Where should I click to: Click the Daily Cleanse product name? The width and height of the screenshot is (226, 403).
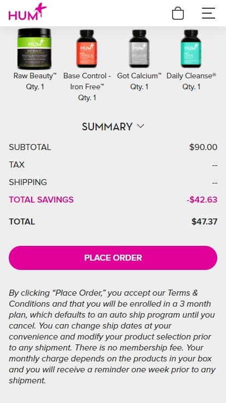point(192,76)
